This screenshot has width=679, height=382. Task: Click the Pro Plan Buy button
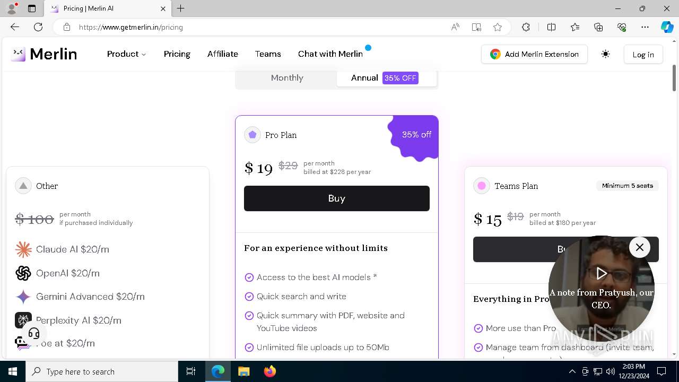click(x=337, y=198)
